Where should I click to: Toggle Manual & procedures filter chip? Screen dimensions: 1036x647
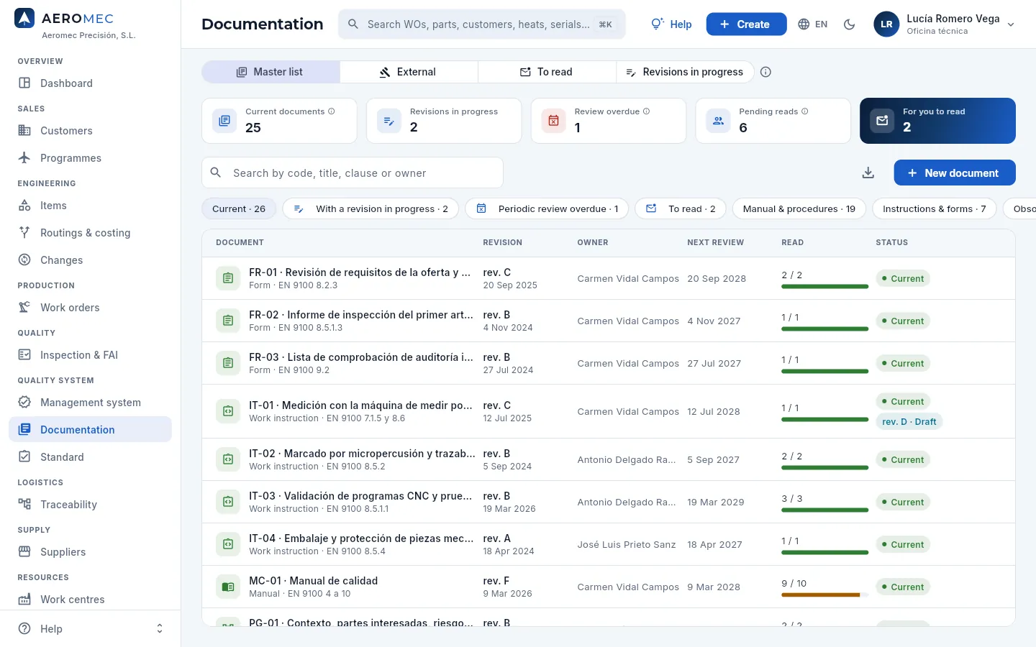pyautogui.click(x=799, y=208)
